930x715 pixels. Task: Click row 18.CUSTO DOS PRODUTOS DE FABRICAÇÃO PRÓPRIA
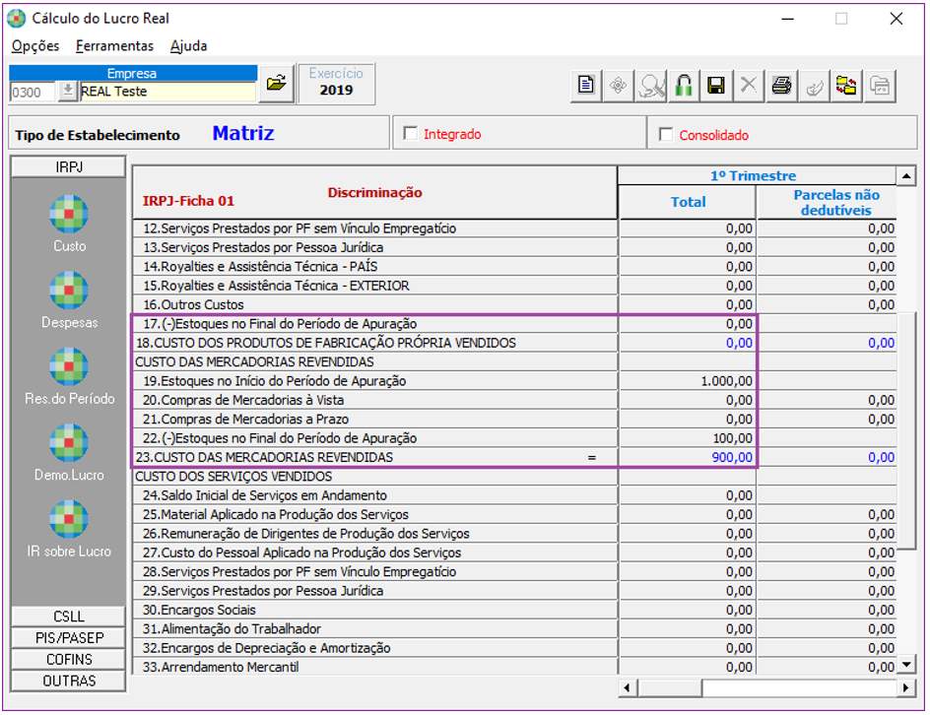pos(374,343)
